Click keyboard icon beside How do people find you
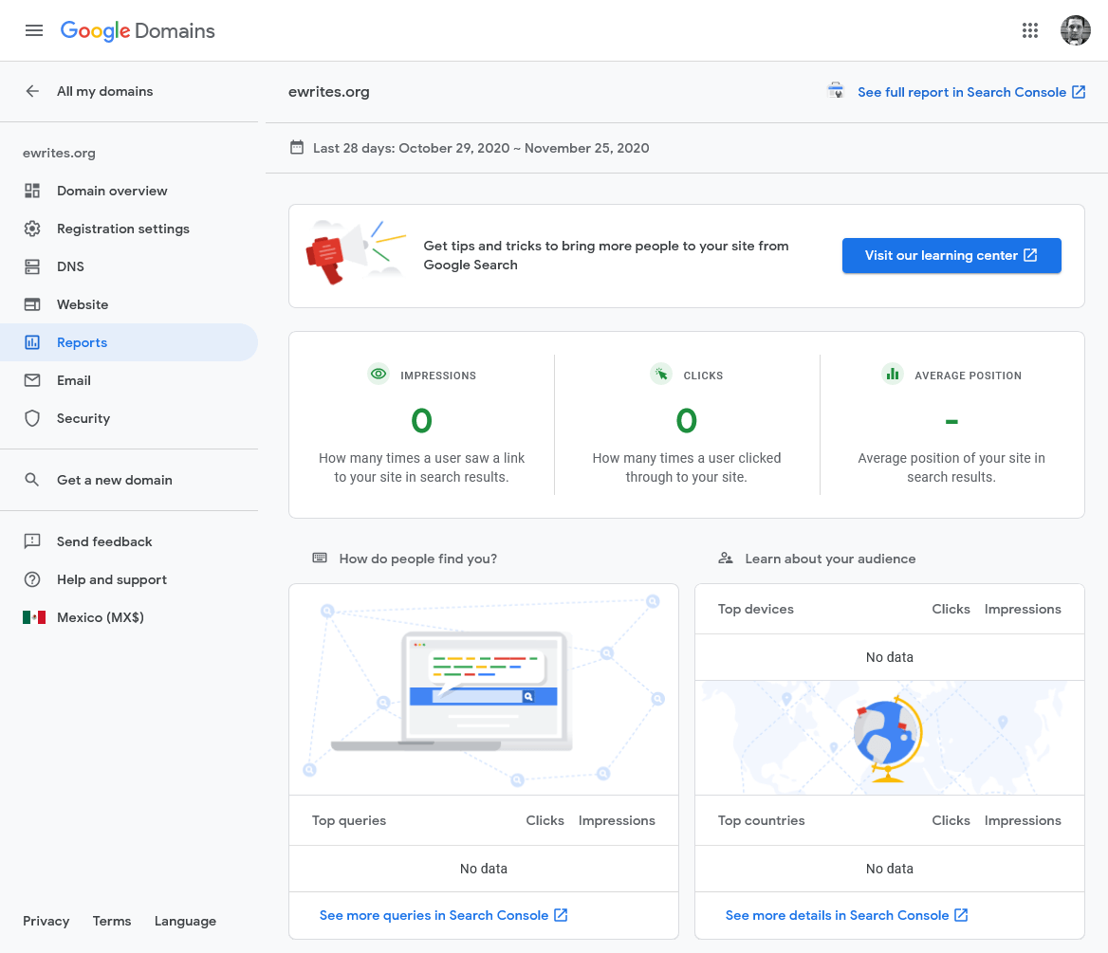 320,559
